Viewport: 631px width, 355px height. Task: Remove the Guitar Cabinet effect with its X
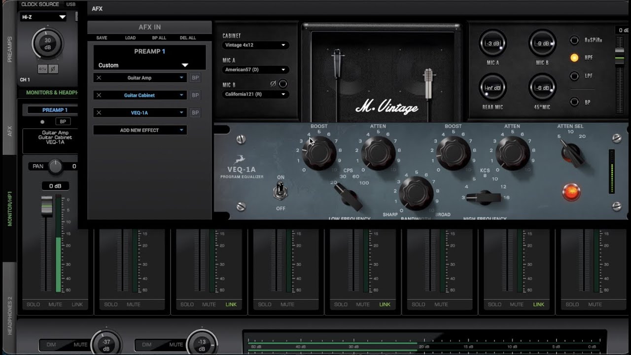click(x=99, y=95)
